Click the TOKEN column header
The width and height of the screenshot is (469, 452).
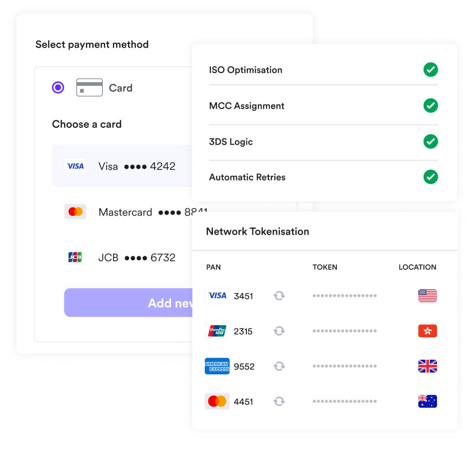click(325, 267)
